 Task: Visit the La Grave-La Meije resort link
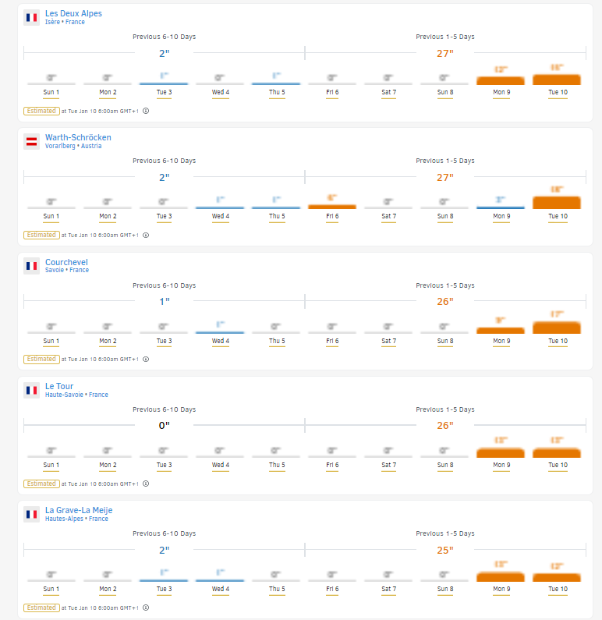[79, 510]
